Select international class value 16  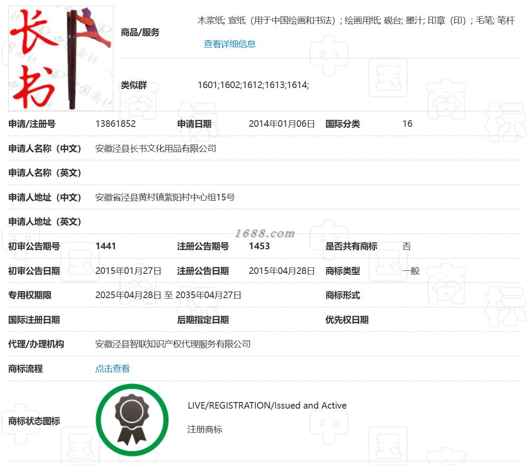point(408,124)
